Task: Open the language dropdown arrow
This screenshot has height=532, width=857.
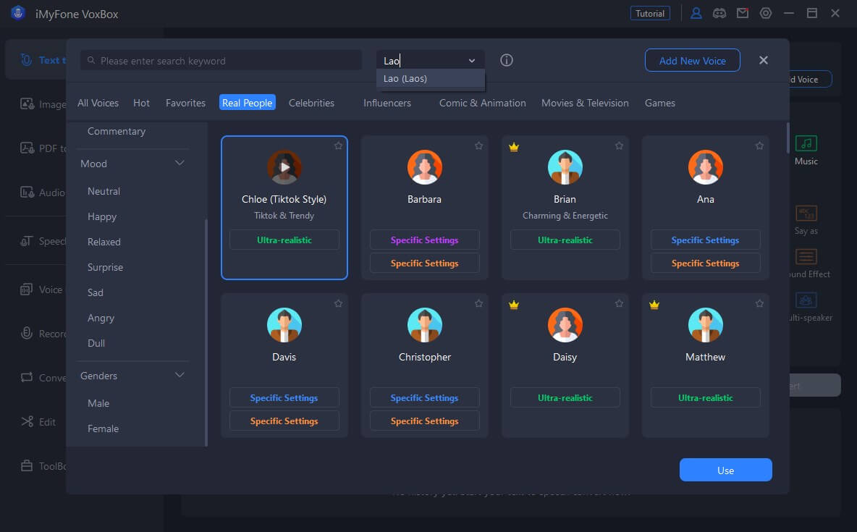Action: click(x=472, y=61)
